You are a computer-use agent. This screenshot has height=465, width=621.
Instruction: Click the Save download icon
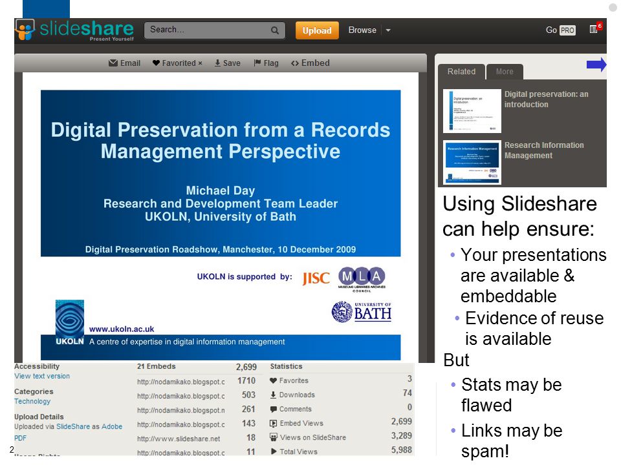[x=217, y=63]
